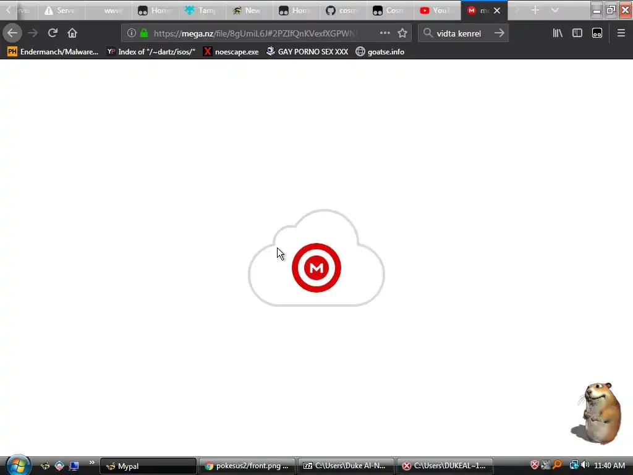Open noescape.exe bookmark
Screen dimensions: 633x475
[x=231, y=52]
